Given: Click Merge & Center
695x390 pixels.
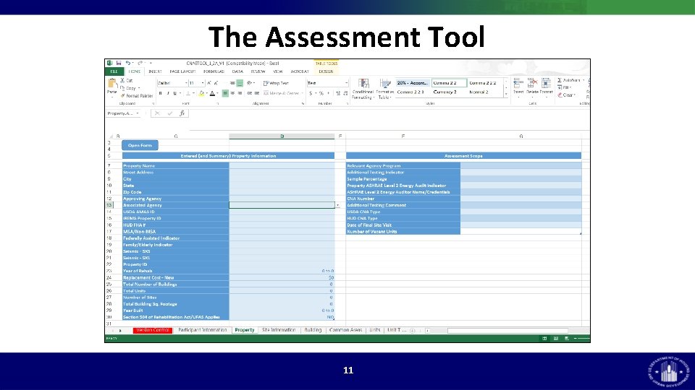Looking at the screenshot, I should point(283,93).
